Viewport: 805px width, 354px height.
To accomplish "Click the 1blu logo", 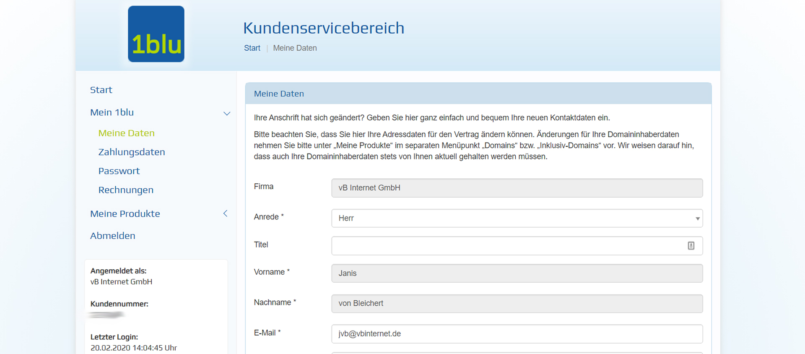I will [x=156, y=34].
